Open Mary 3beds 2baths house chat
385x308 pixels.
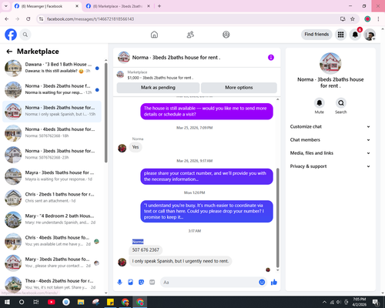[52, 263]
